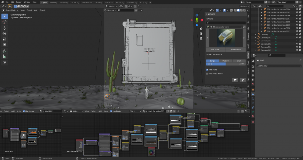Click the Add Material button
Screen dimensions: 303x160
pos(236,50)
